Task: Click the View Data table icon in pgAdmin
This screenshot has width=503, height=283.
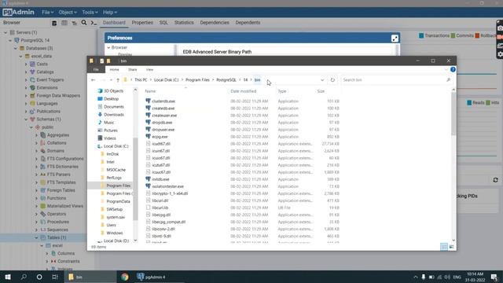Action: coord(64,23)
